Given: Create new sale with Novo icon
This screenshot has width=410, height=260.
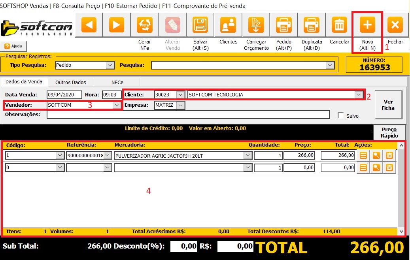Looking at the screenshot, I should (x=367, y=25).
